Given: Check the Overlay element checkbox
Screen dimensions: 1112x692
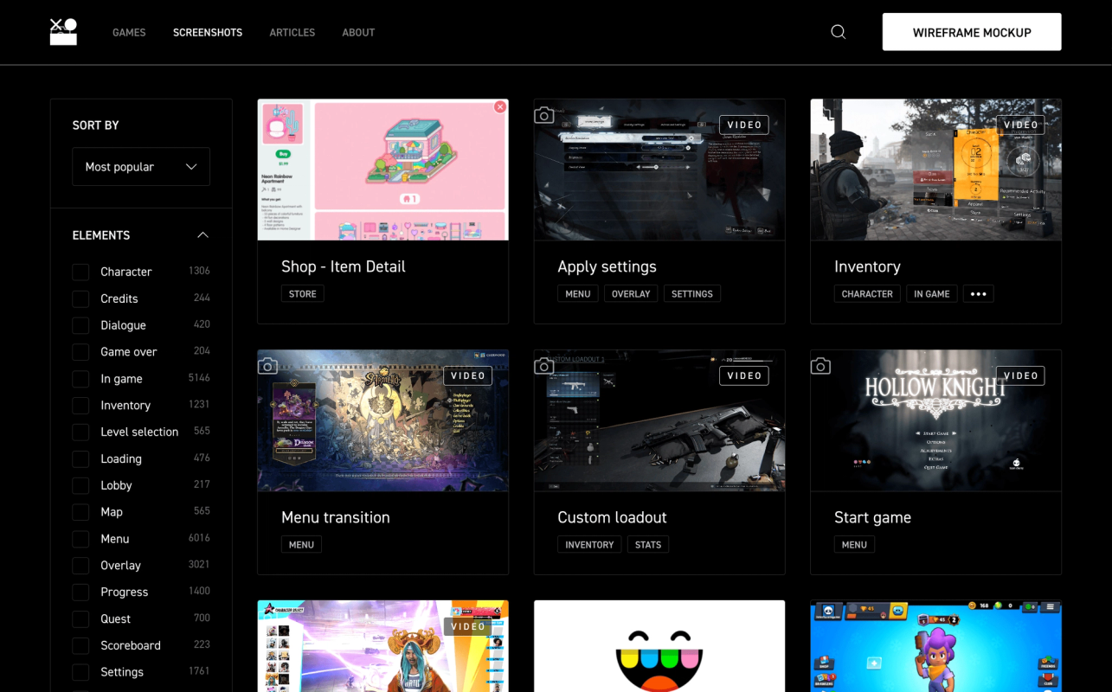Looking at the screenshot, I should coord(80,566).
